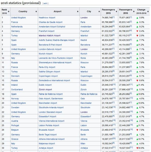Sort table by Rank 2016 column arrows
The width and height of the screenshot is (151, 152).
(x=9, y=12)
